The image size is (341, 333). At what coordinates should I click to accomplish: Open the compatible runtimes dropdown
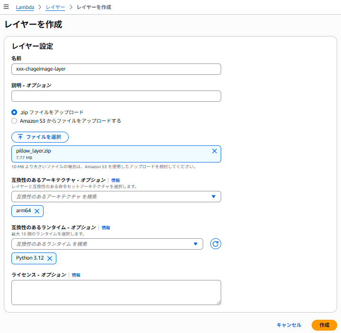point(107,244)
